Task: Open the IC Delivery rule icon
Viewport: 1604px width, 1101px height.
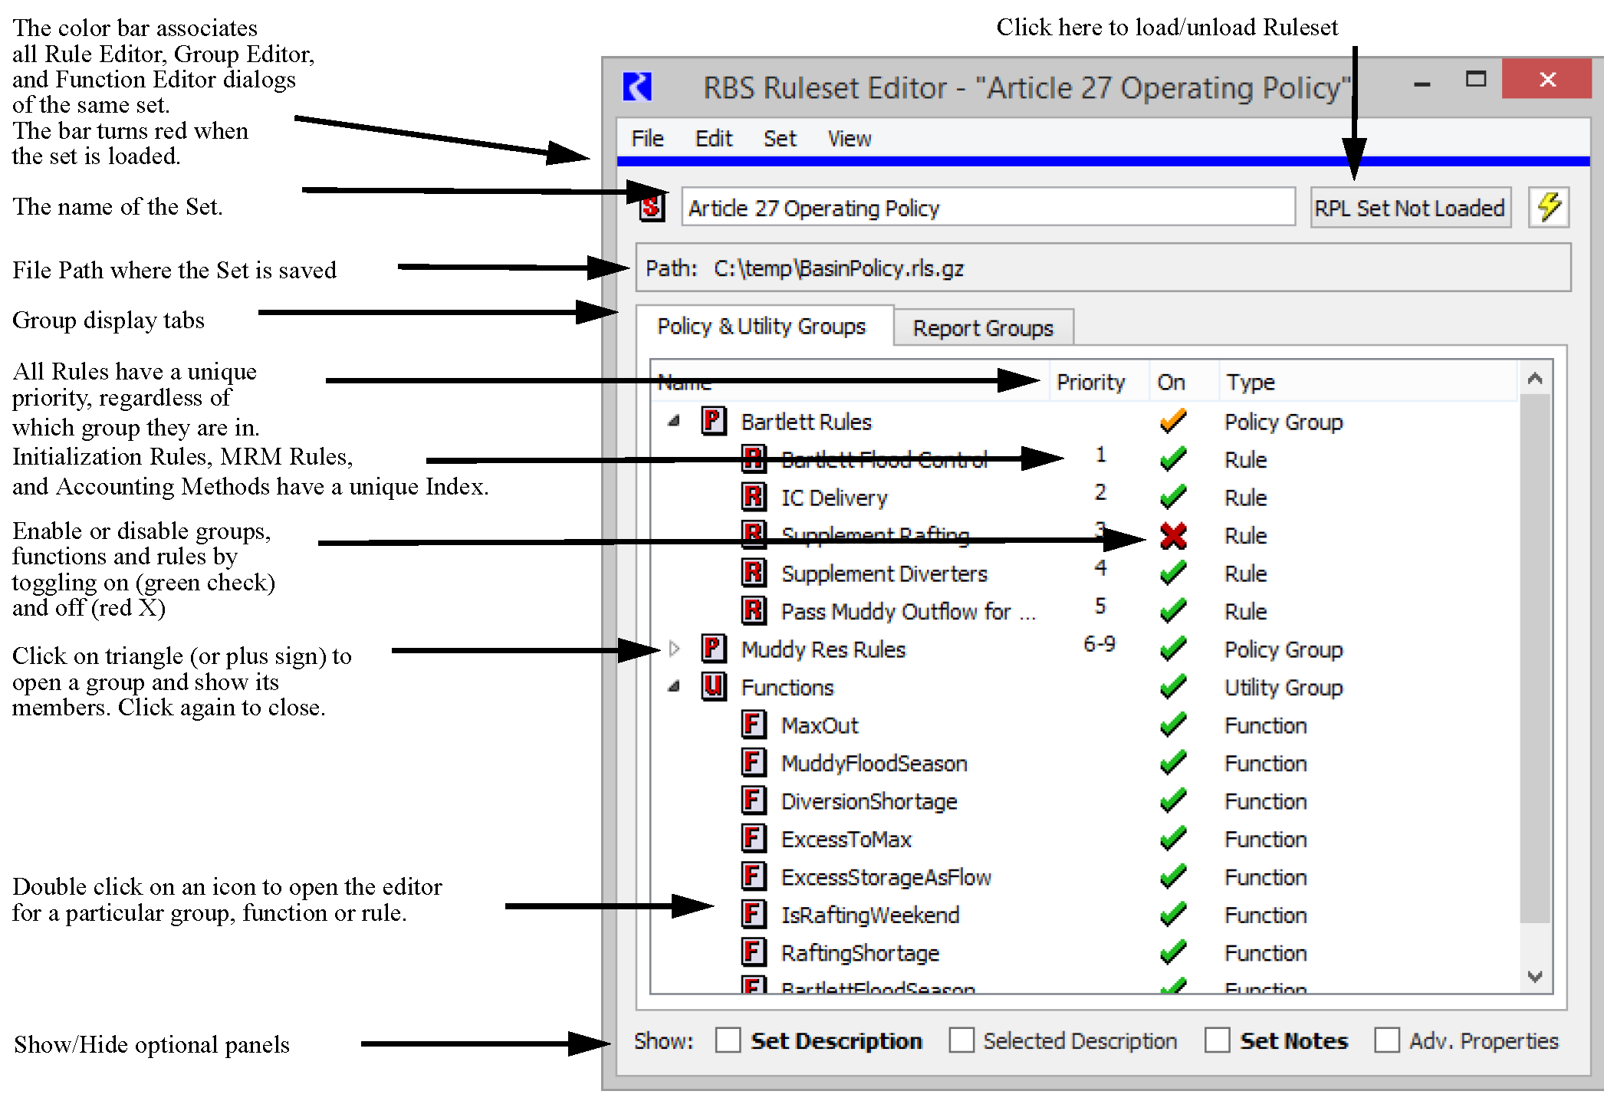Action: point(754,497)
